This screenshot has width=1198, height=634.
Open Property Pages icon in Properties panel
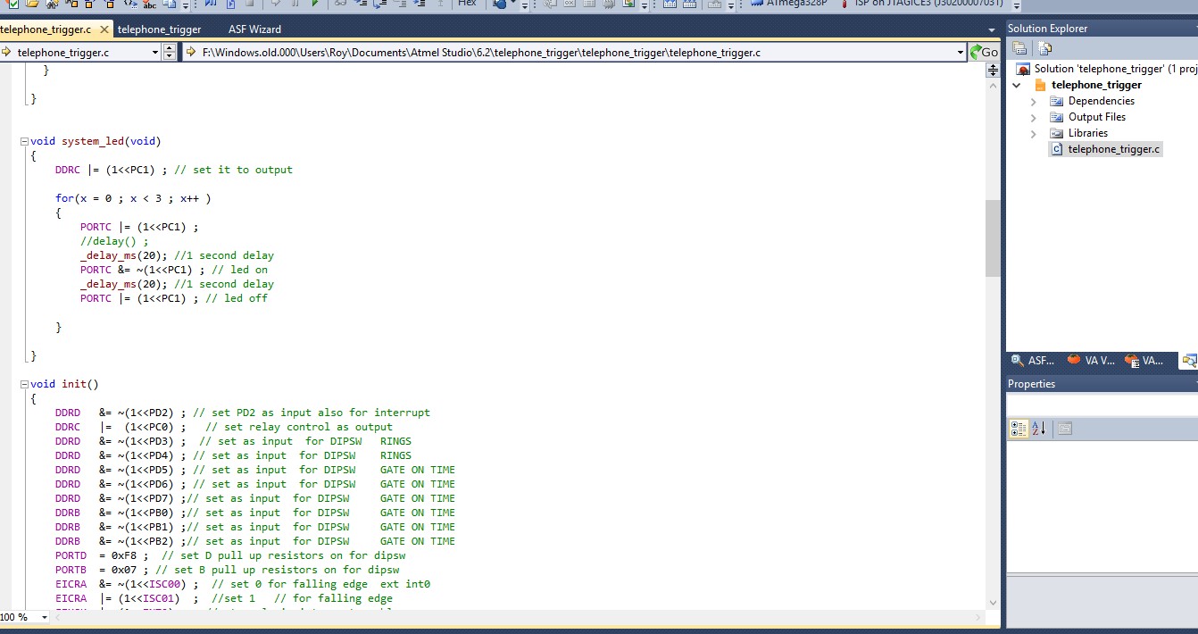(x=1064, y=429)
